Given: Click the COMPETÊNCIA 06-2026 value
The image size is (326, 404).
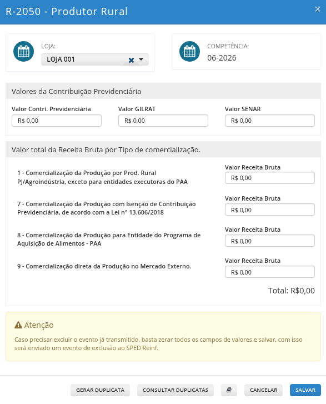Looking at the screenshot, I should 222,58.
